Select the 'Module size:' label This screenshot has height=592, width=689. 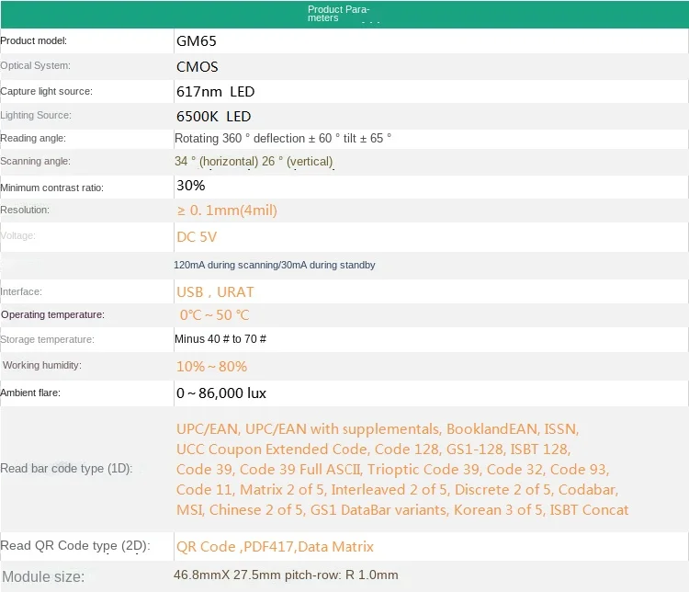tap(43, 576)
